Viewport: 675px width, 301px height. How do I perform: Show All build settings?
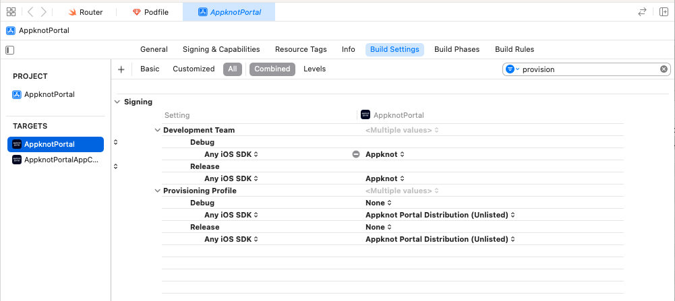click(233, 69)
